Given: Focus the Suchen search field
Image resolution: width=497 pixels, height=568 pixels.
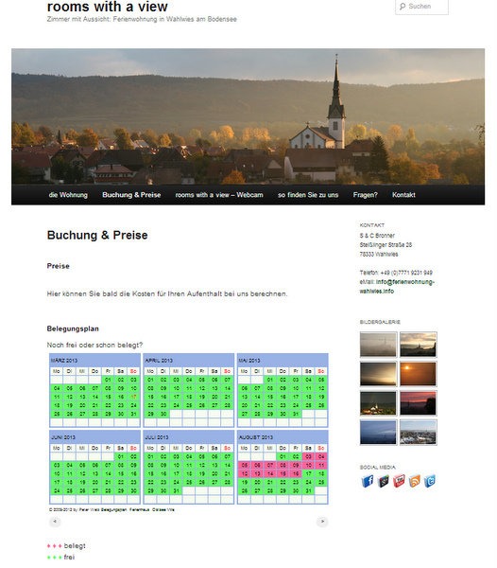Looking at the screenshot, I should (x=421, y=7).
